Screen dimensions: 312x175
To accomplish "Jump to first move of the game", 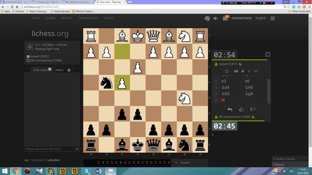I will [x=236, y=71].
